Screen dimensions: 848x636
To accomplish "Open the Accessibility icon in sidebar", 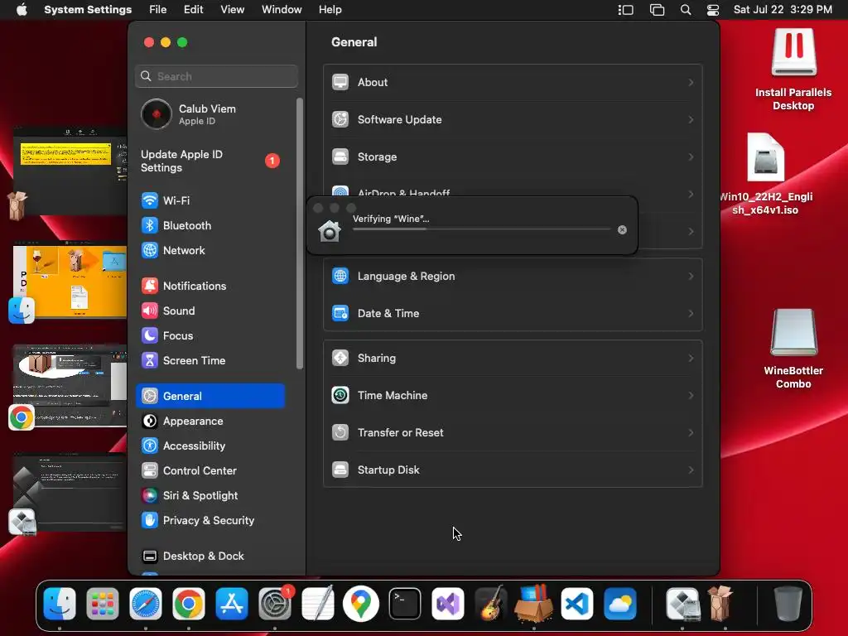I will tap(150, 446).
